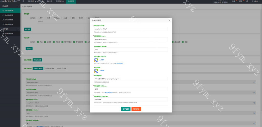The image size is (262, 127).
Task: Focus the invite link URL field
Action: 131,79
